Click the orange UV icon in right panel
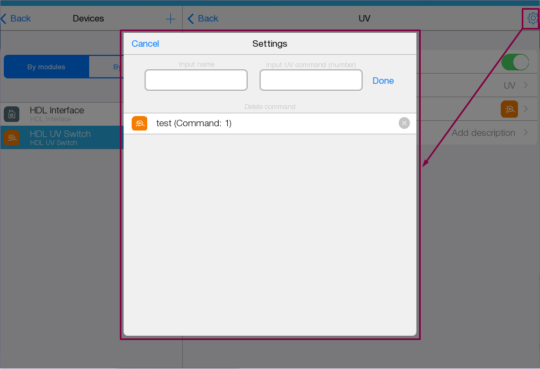Viewport: 540px width, 369px height. (x=509, y=109)
